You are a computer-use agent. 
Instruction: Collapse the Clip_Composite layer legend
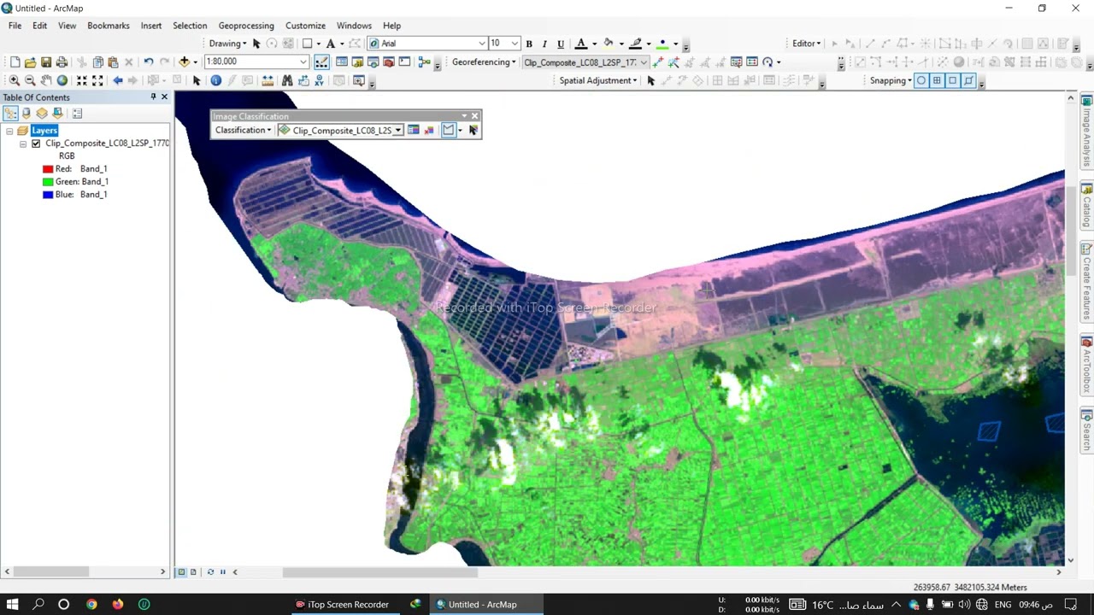(x=23, y=143)
